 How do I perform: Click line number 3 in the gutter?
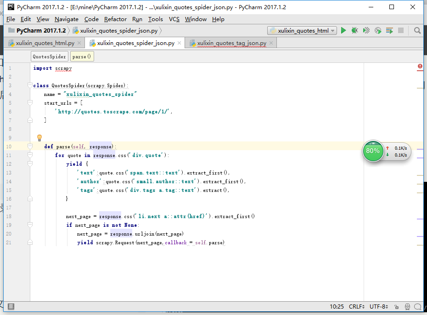[x=10, y=85]
